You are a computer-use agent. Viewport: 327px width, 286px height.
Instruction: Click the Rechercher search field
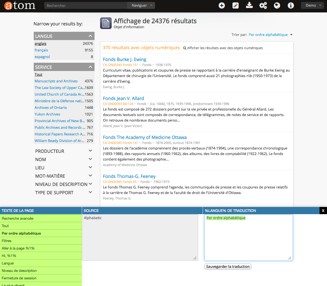tap(86, 6)
